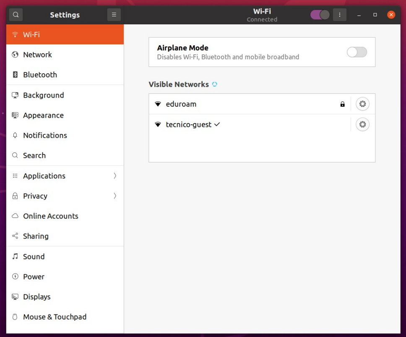The image size is (406, 337).
Task: Click the Bluetooth icon in sidebar
Action: coord(15,75)
